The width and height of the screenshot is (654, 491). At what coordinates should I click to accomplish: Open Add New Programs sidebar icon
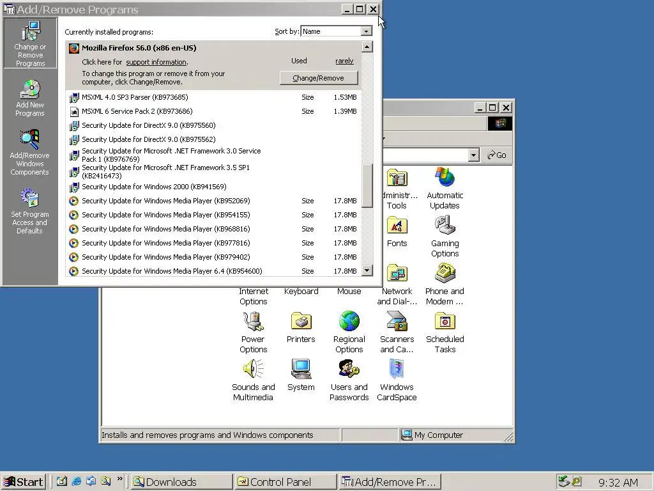click(30, 98)
